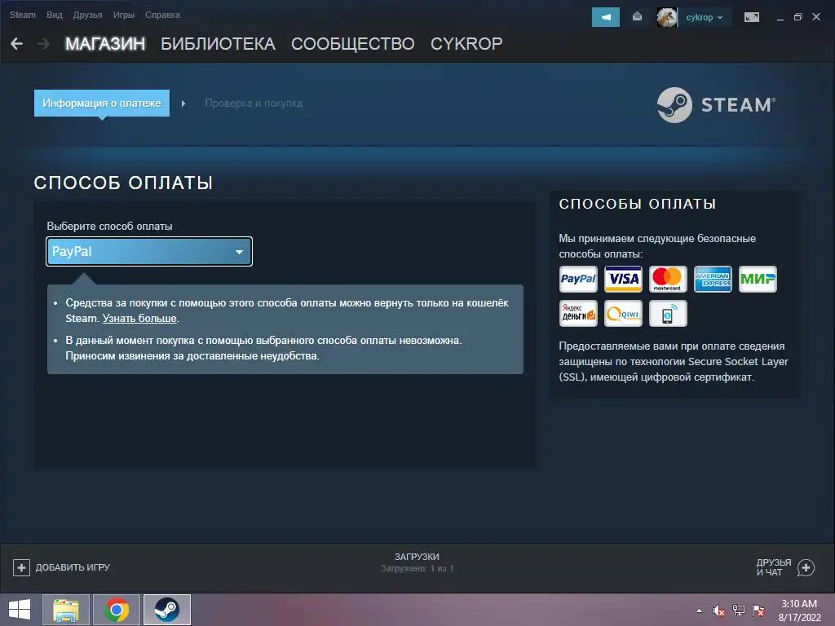
Task: Go to the СООБЩЕСТВО tab
Action: [x=352, y=44]
